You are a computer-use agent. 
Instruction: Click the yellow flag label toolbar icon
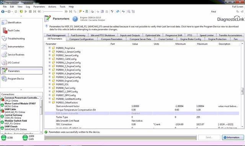[x=80, y=11]
